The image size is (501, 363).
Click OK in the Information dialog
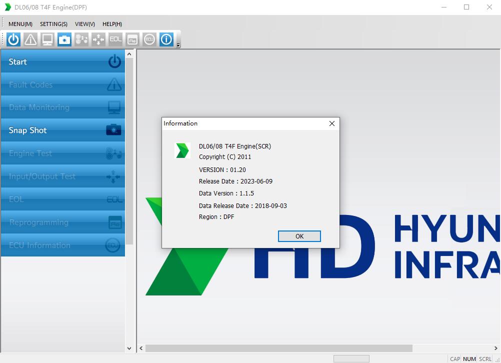pos(299,236)
